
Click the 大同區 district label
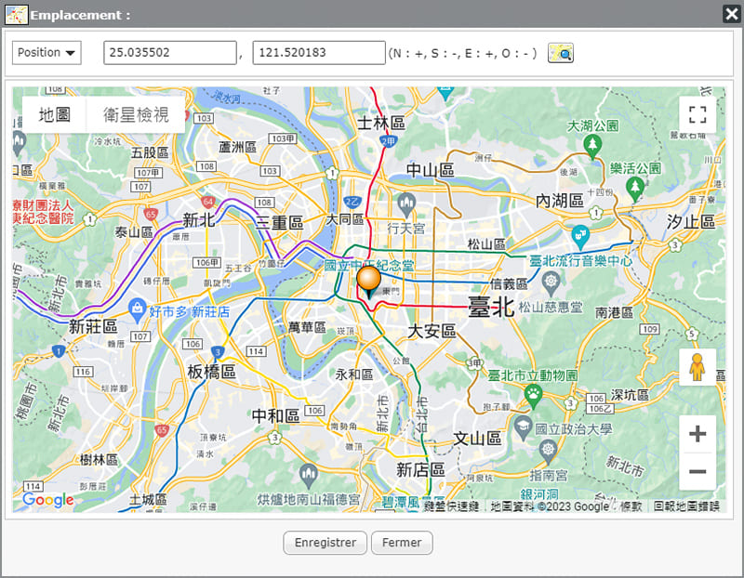coord(345,219)
